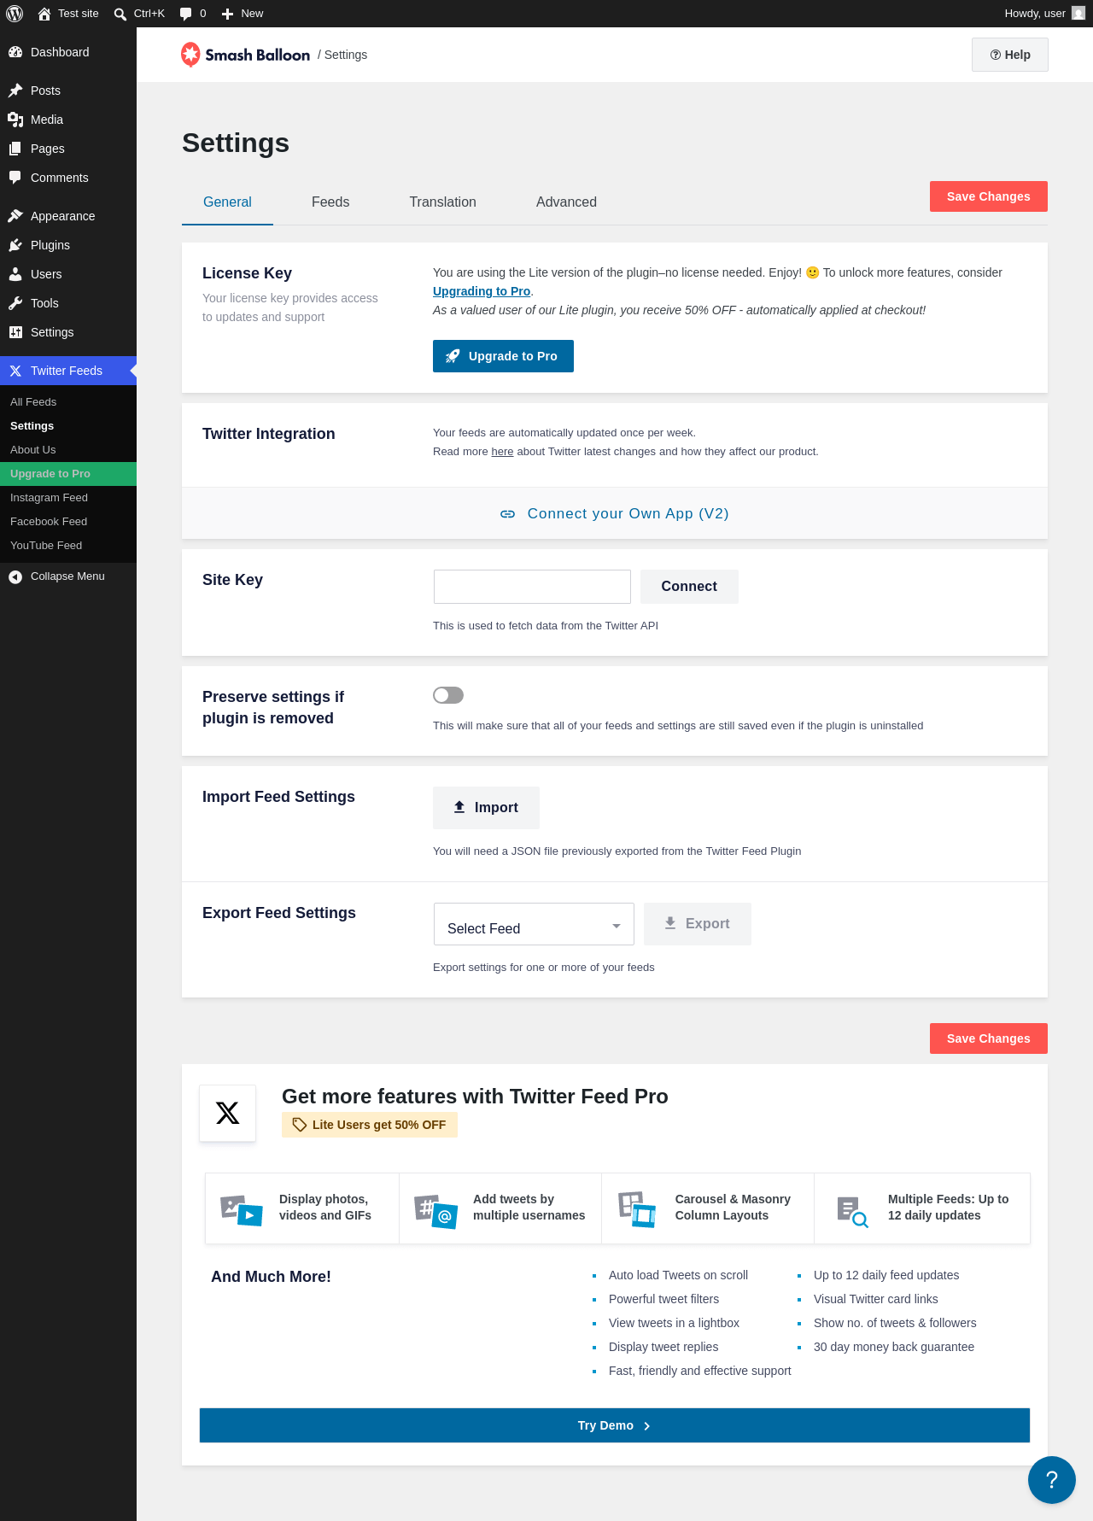The image size is (1093, 1521).
Task: Switch to the Advanced tab
Action: pos(566,202)
